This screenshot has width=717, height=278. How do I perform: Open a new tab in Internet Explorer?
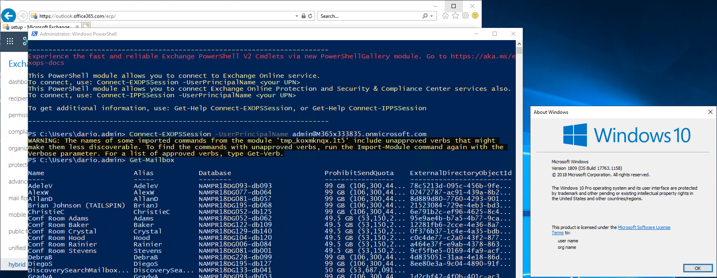(x=87, y=26)
